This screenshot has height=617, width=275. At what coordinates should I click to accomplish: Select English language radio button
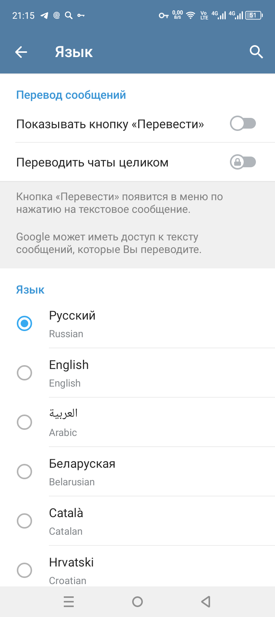click(x=24, y=373)
